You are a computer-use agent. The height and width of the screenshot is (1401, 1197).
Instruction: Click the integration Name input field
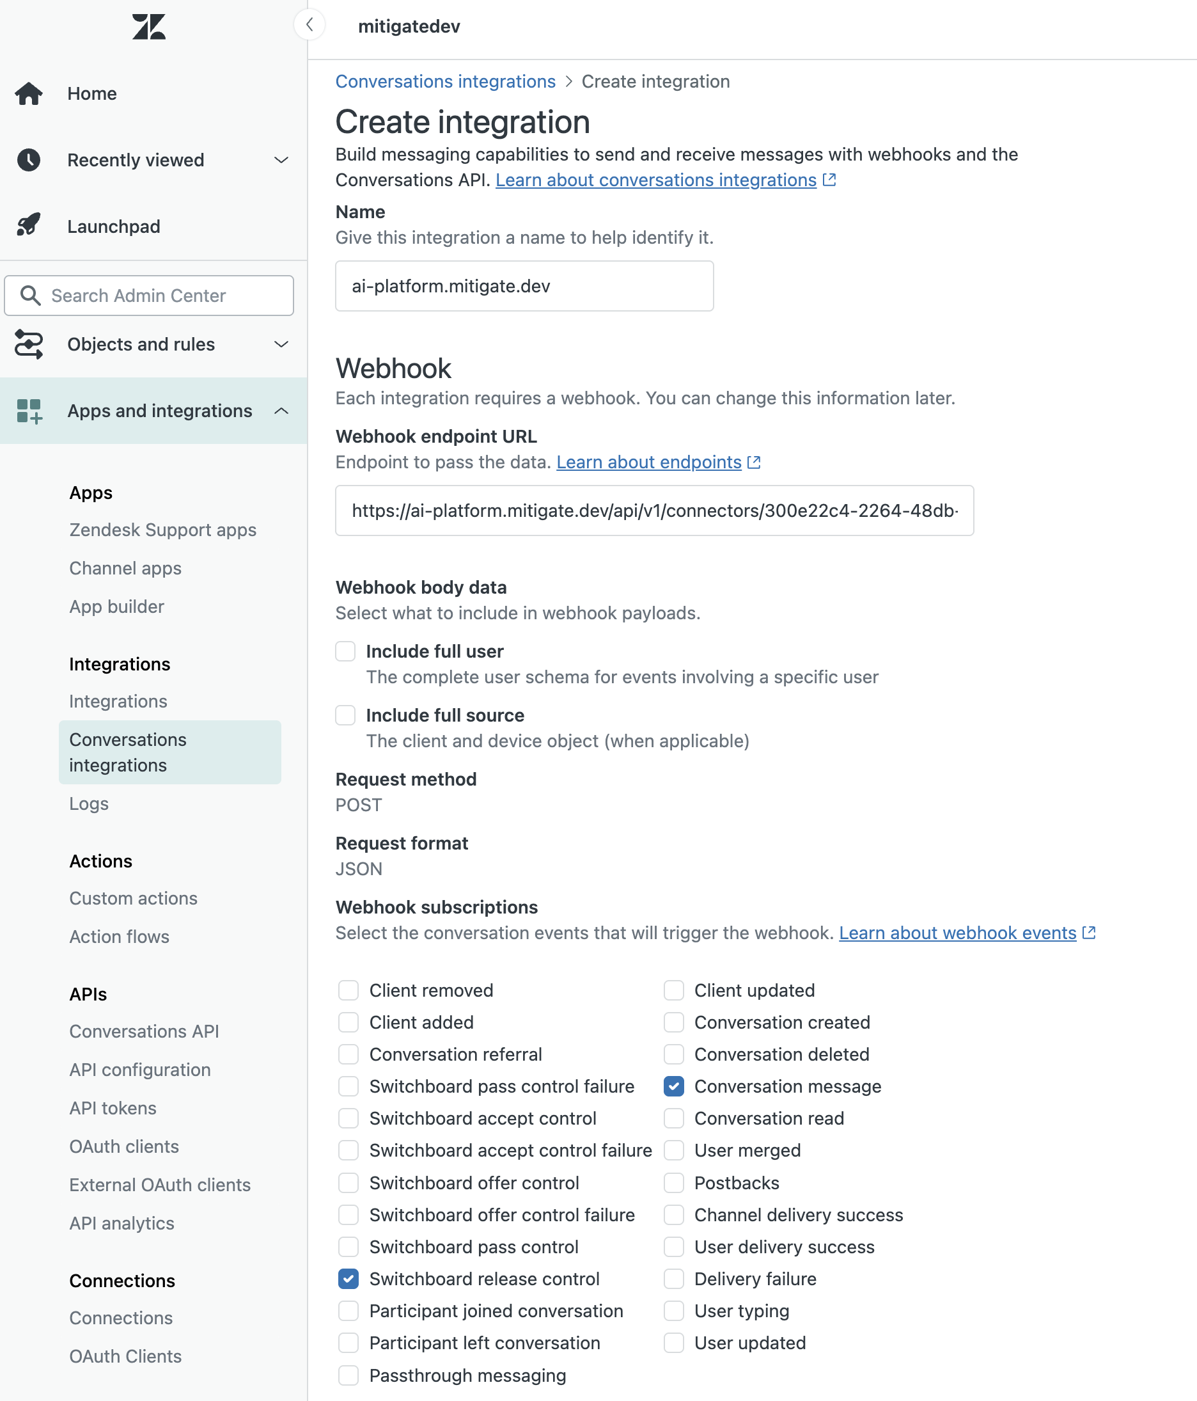pyautogui.click(x=524, y=285)
